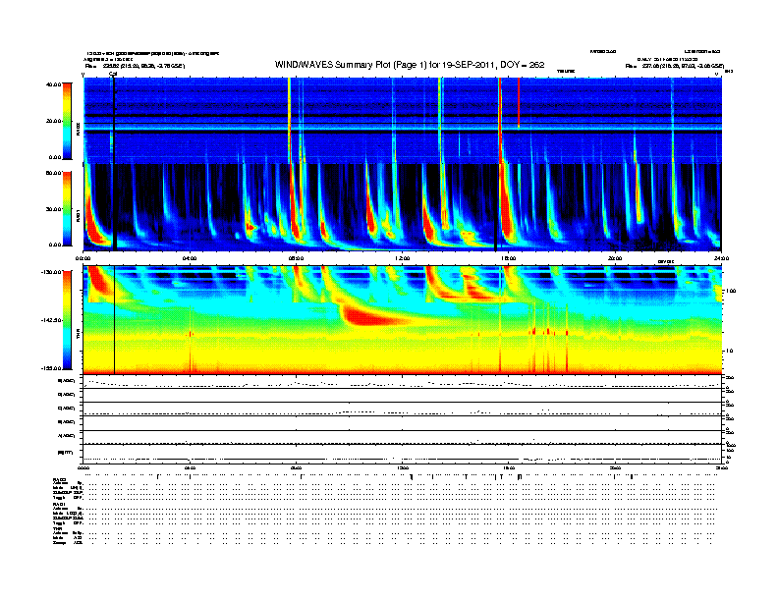Click the WIND/WAVES Summary Plot title text

pos(410,65)
